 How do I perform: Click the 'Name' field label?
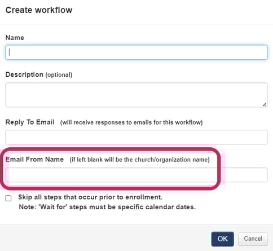(15, 38)
